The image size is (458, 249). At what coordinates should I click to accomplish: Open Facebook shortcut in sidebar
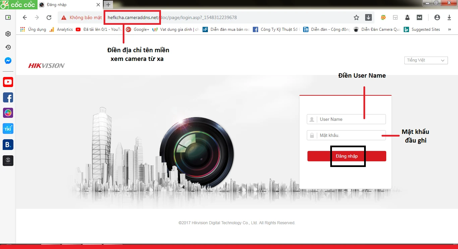pyautogui.click(x=8, y=97)
